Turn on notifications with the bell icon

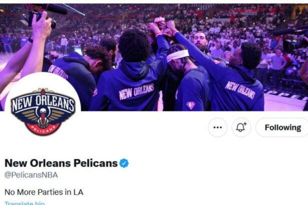[x=241, y=127]
